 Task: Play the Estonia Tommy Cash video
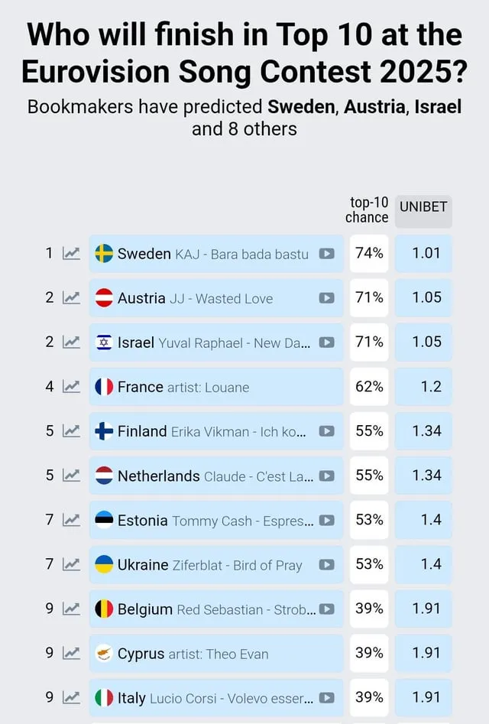point(326,520)
